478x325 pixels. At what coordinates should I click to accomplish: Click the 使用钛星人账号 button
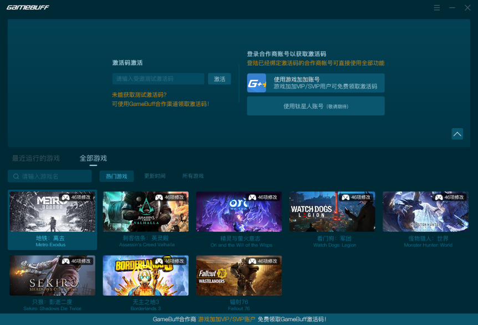click(x=316, y=106)
